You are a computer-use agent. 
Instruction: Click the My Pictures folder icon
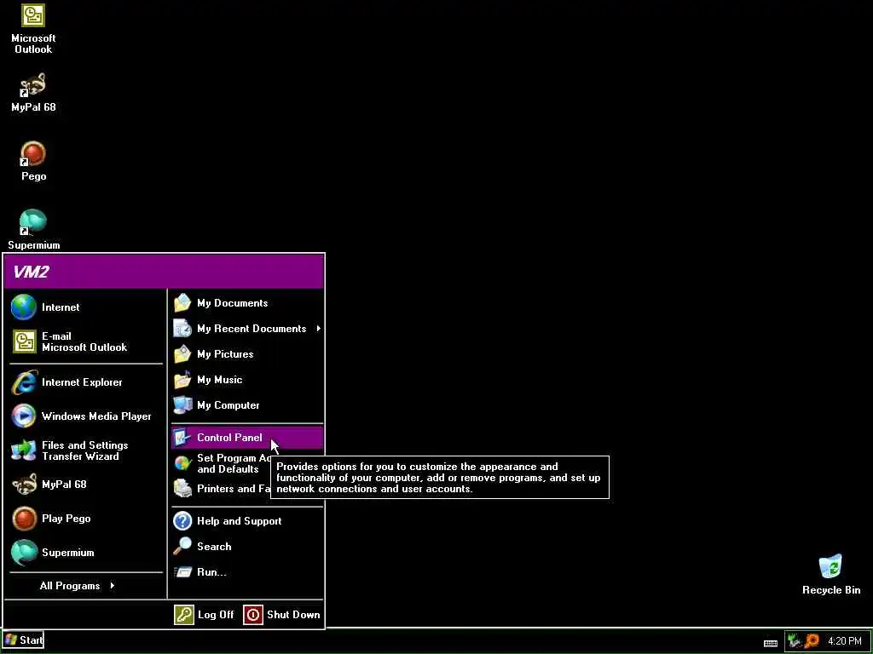click(182, 354)
